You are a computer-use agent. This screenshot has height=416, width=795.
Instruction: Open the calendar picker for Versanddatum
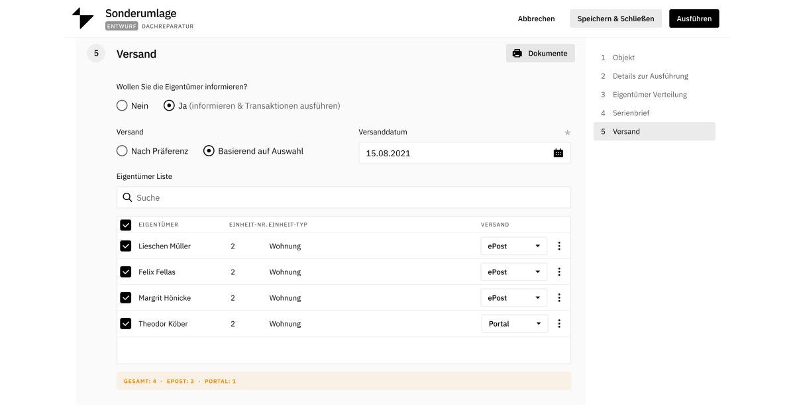[558, 153]
